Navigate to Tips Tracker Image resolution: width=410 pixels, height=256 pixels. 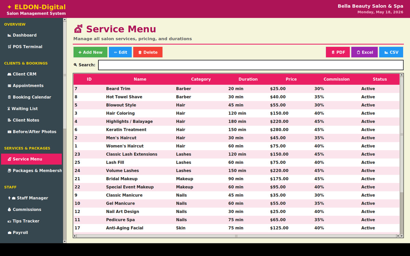pos(31,221)
